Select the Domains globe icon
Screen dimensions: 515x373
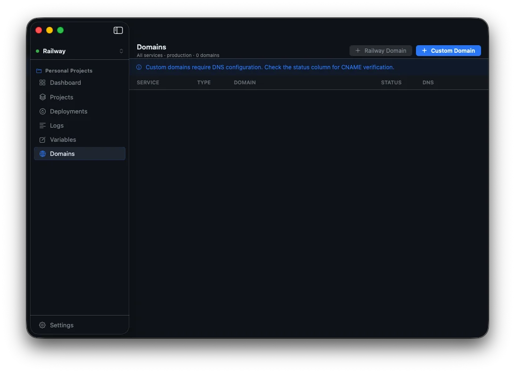(x=42, y=154)
